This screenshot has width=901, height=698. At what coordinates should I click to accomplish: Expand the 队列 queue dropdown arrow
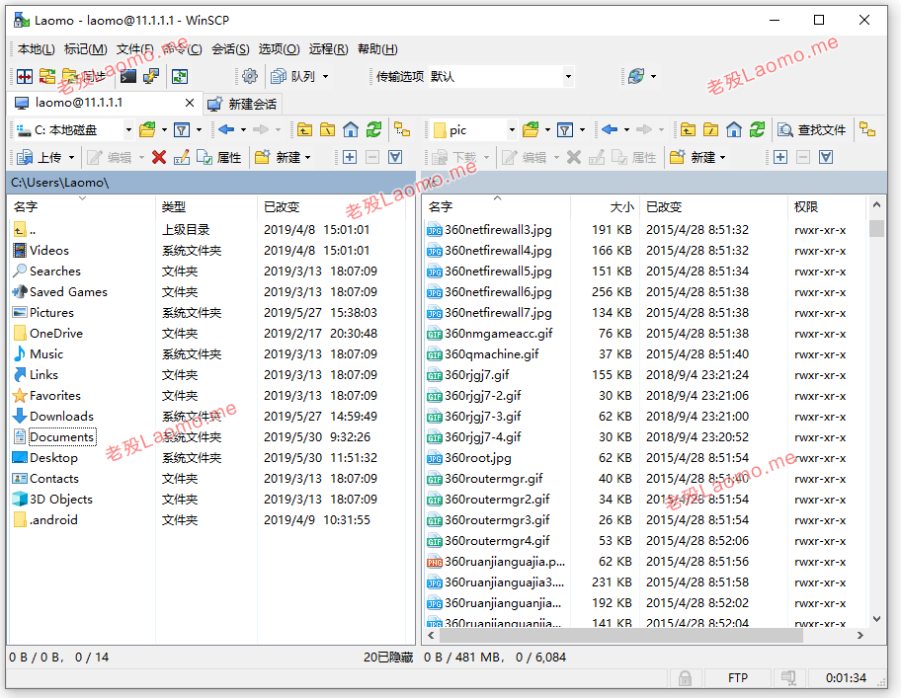pos(325,76)
